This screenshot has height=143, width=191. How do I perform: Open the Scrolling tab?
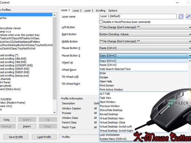[101, 11]
